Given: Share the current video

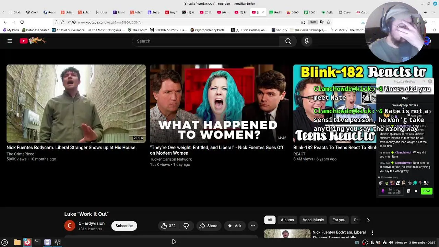Looking at the screenshot, I should (x=209, y=226).
